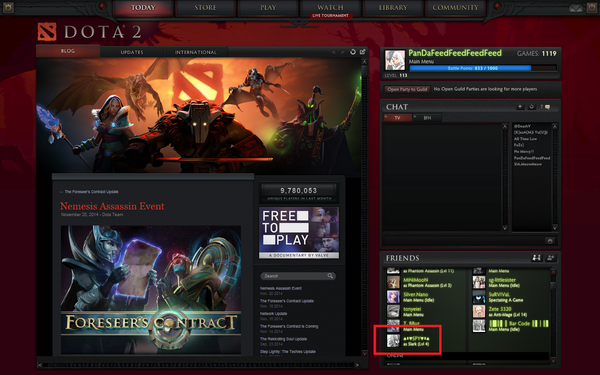Open the mail inbox envelope icon
This screenshot has width=600, height=375.
click(x=576, y=8)
